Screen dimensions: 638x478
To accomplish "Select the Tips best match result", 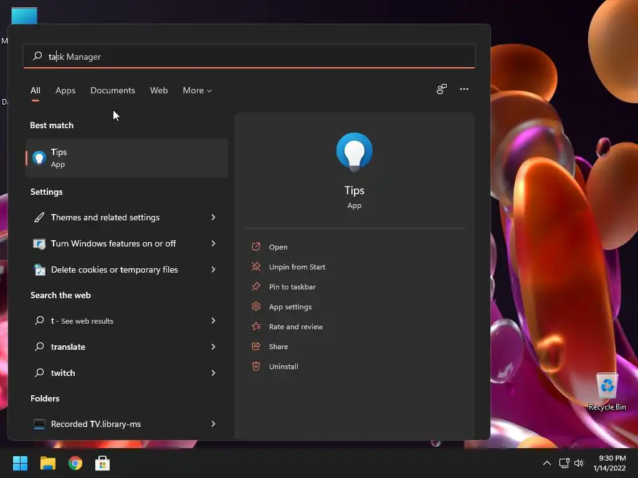I will click(127, 157).
